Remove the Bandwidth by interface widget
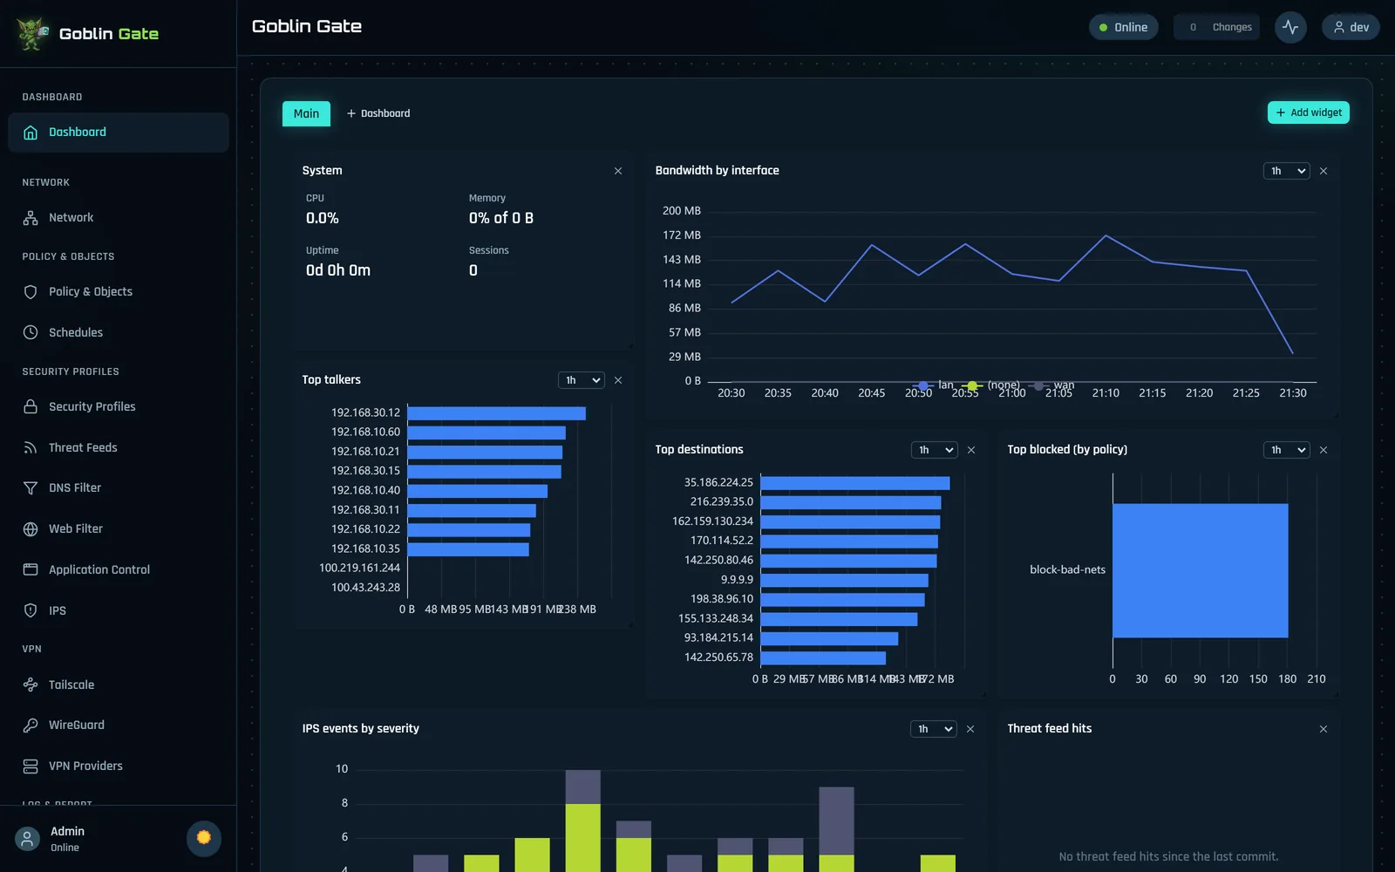Image resolution: width=1395 pixels, height=872 pixels. pos(1324,171)
